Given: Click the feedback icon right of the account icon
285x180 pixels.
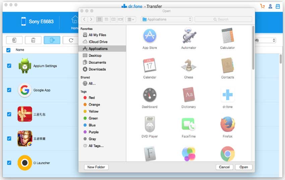Looking at the screenshot, I should 278,6.
